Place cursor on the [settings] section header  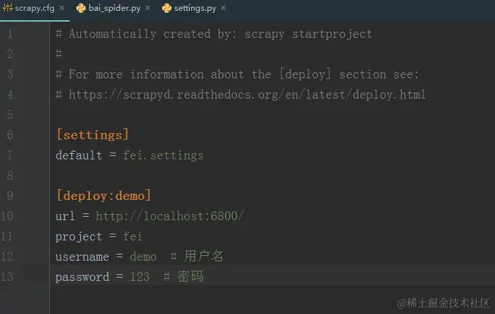pyautogui.click(x=93, y=135)
